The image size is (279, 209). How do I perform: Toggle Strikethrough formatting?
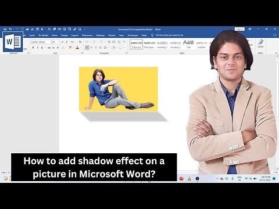click(49, 48)
